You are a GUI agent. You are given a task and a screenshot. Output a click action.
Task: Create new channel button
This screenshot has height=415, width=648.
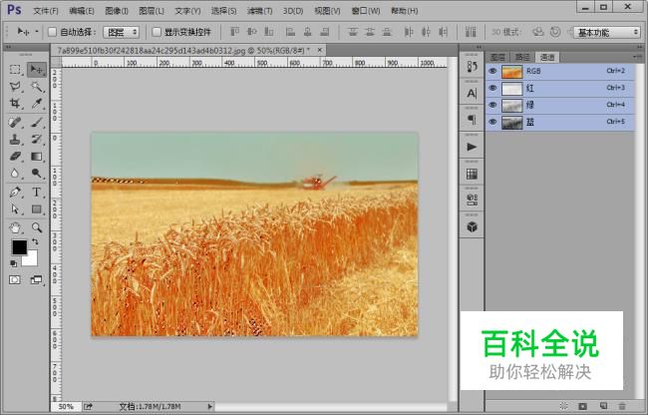click(603, 406)
